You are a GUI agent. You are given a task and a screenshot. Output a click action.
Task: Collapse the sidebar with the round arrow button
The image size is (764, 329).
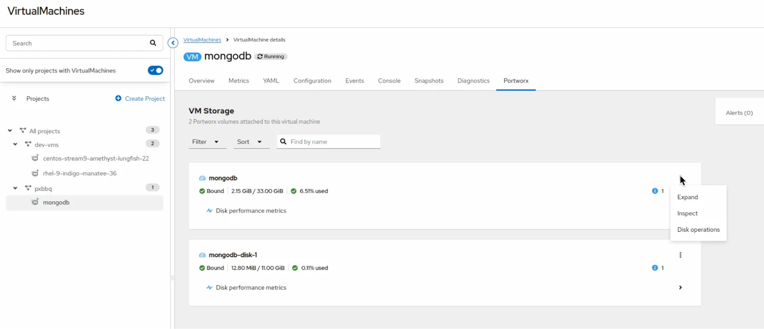[x=173, y=43]
